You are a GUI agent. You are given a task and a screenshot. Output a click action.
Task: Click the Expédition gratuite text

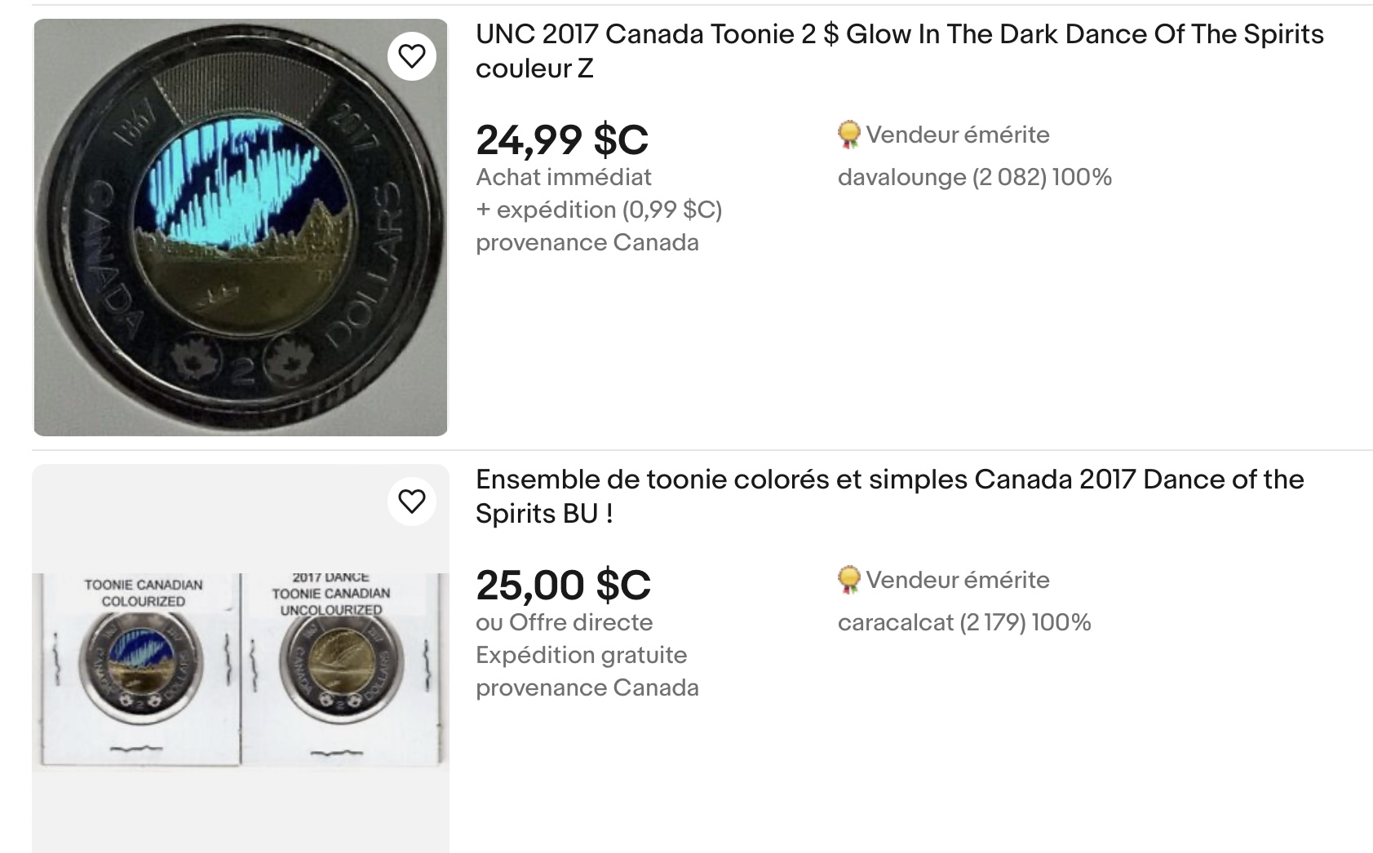(x=582, y=656)
